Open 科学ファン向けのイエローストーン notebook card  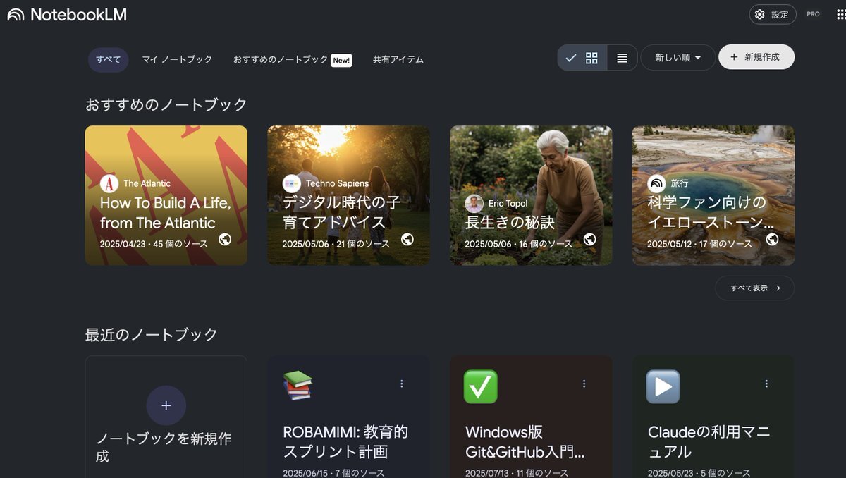(x=713, y=195)
